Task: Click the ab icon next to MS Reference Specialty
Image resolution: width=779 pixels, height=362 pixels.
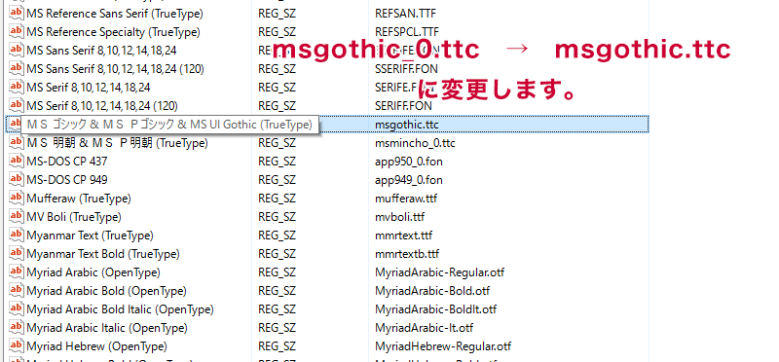Action: point(17,32)
